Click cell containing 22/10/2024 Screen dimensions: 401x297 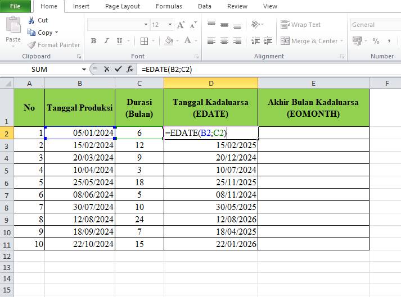(x=80, y=244)
